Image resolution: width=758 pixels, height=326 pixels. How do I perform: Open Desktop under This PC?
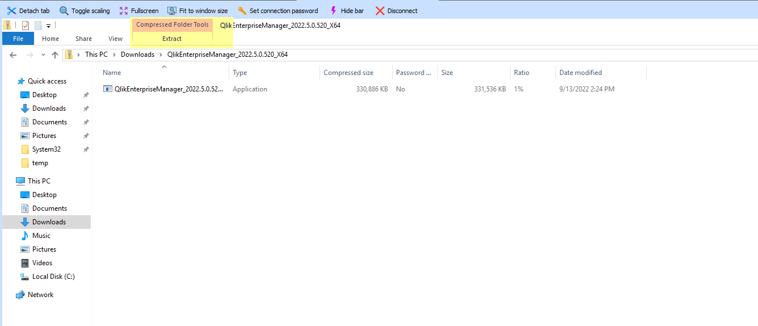(x=44, y=195)
